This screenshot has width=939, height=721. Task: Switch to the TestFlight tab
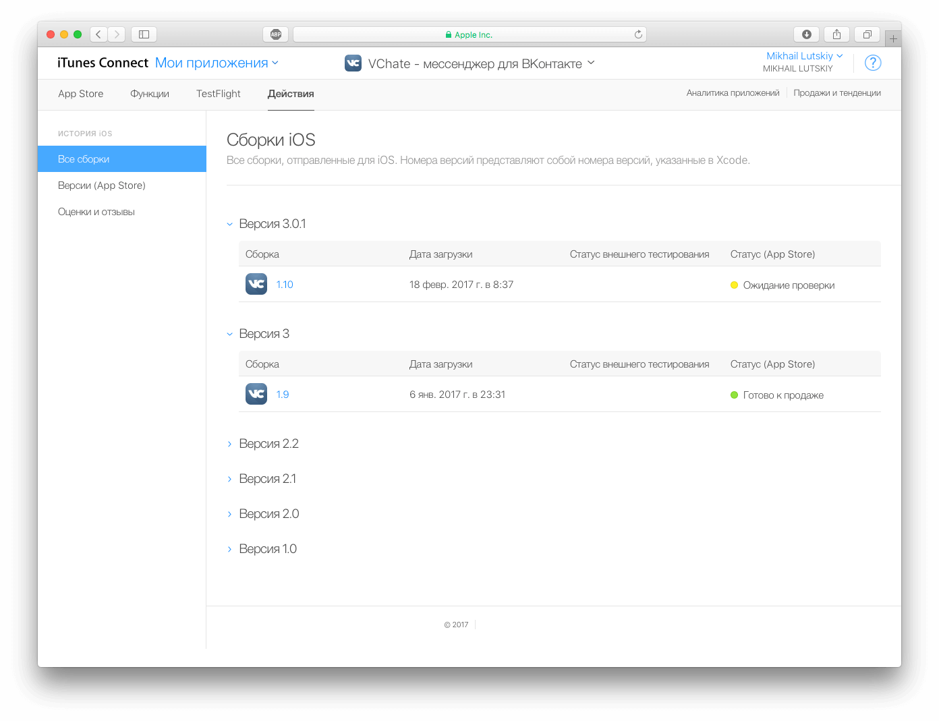tap(219, 94)
